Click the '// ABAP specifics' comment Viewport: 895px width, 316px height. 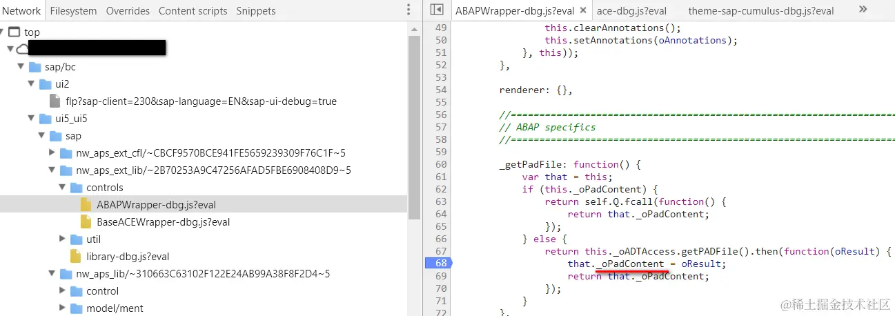[x=547, y=127]
